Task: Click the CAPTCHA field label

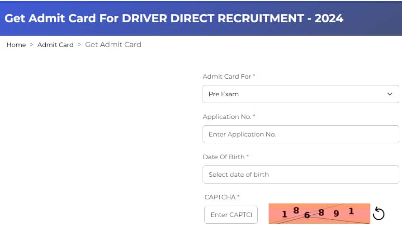Action: coord(220,197)
